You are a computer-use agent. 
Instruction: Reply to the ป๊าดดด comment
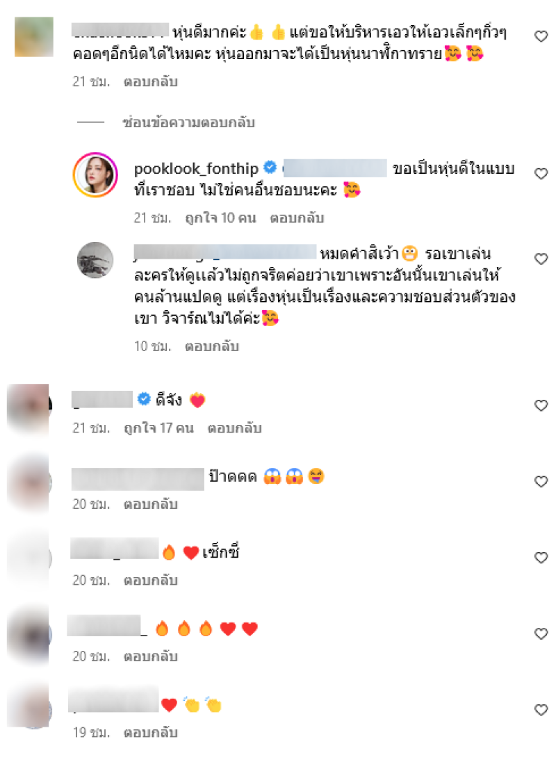[x=151, y=504]
